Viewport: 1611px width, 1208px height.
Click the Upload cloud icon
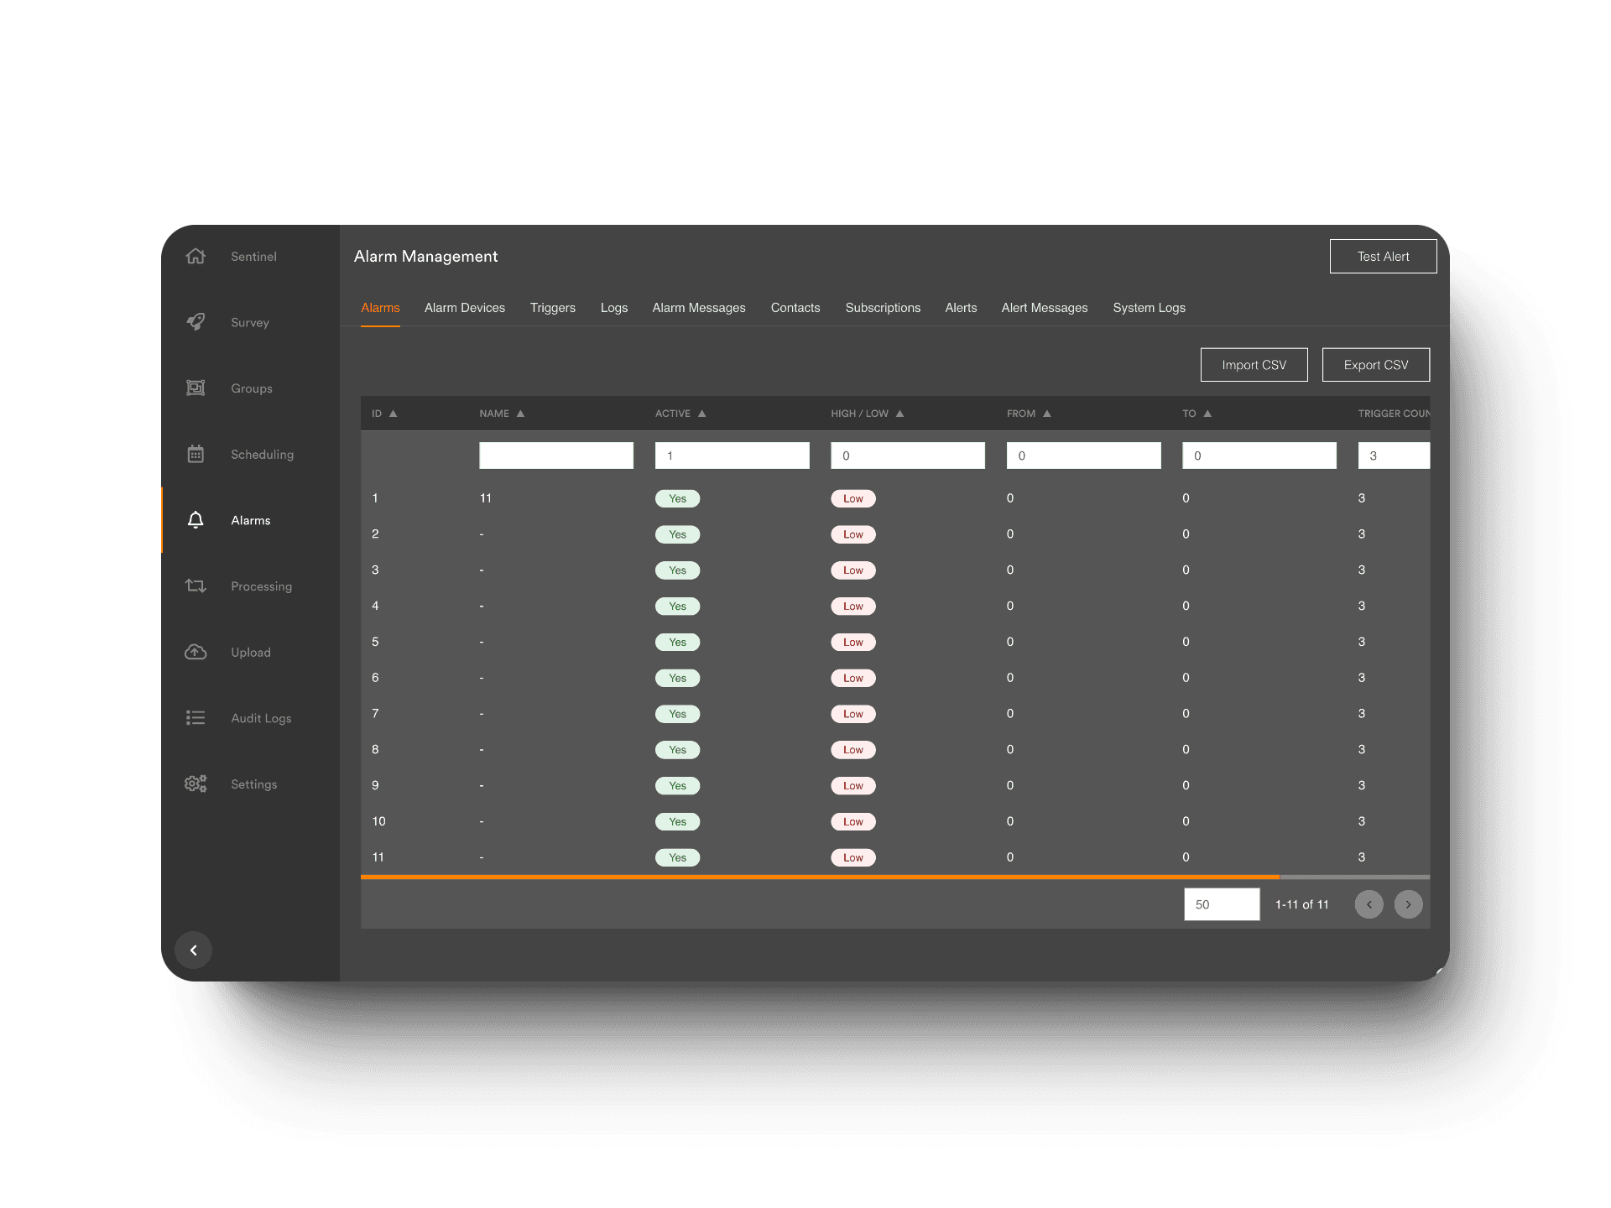coord(195,651)
